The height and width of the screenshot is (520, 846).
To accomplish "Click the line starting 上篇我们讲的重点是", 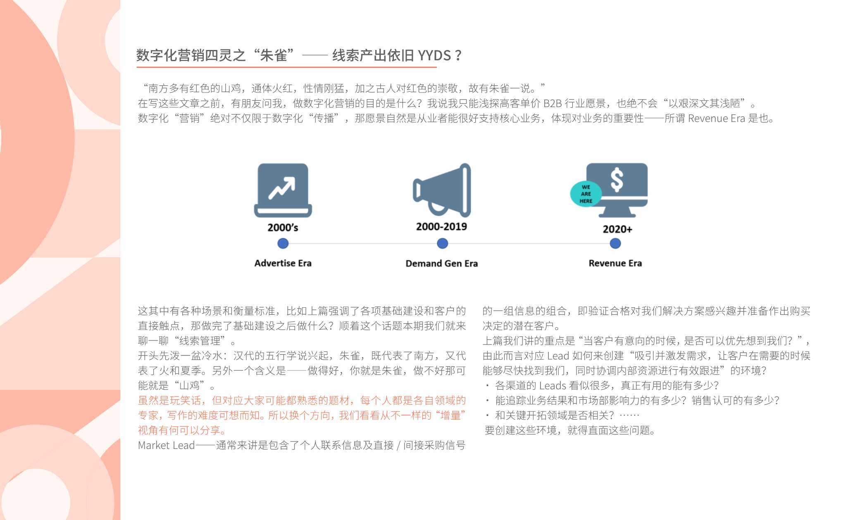I will (646, 341).
